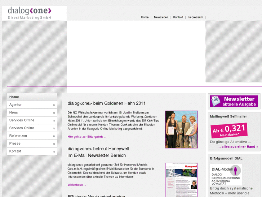262x197 pixels.
Task: Open Newsletter in the top navigation
Action: 161,17
